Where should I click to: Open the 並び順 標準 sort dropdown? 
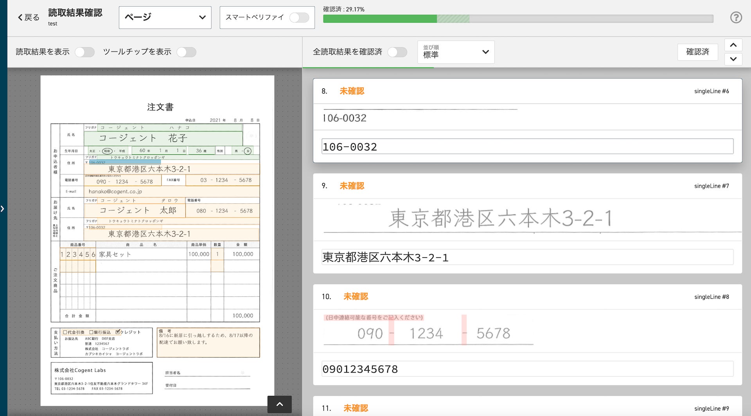pos(456,52)
